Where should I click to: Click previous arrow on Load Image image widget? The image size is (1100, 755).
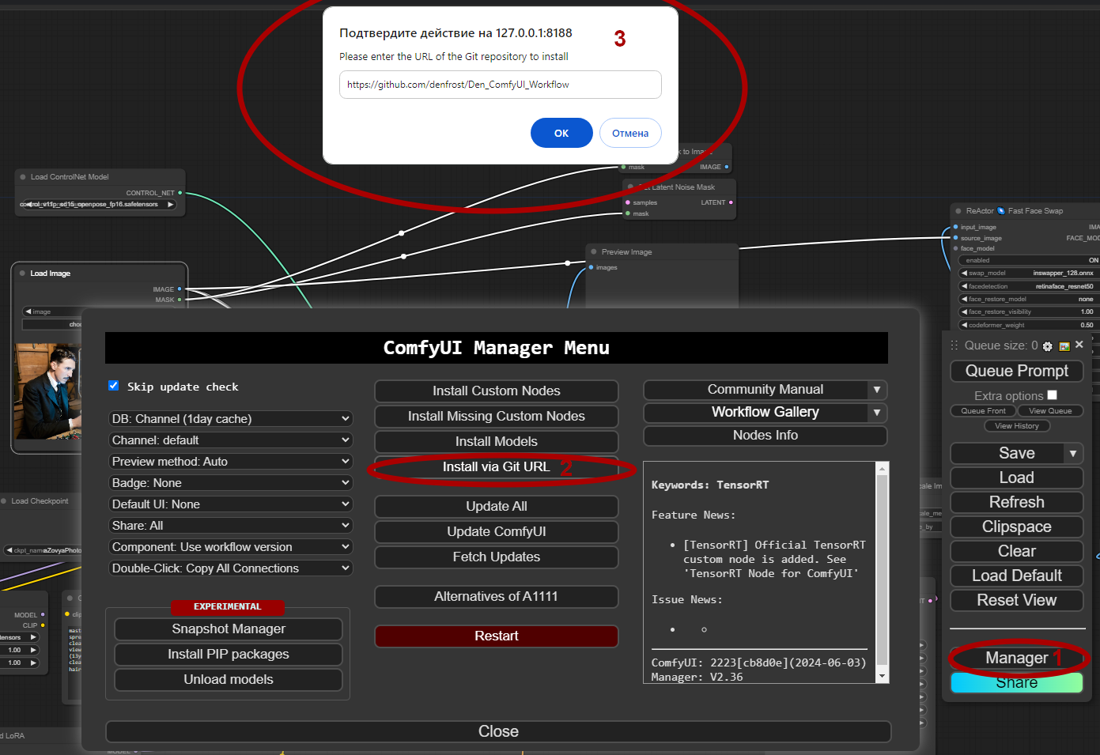point(28,311)
